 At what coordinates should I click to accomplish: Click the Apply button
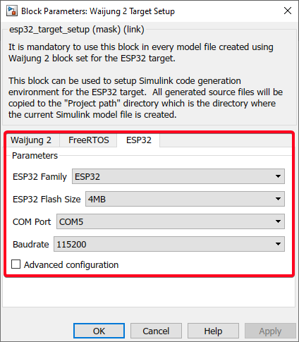[270, 331]
